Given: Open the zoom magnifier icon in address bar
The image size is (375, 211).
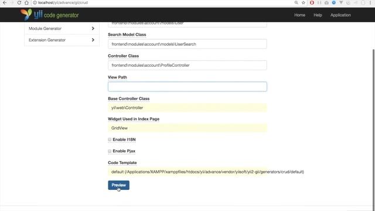Looking at the screenshot, I should pyautogui.click(x=296, y=2).
